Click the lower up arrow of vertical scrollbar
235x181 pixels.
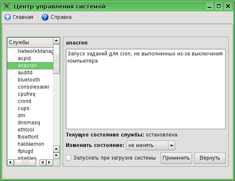56,149
